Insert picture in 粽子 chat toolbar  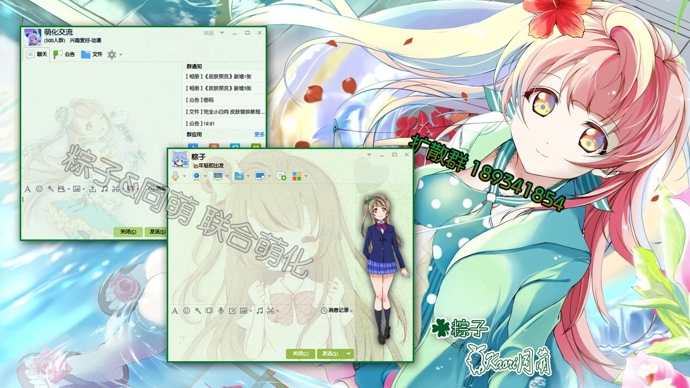243,311
